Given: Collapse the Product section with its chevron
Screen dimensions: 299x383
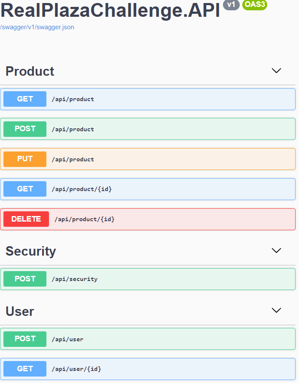Looking at the screenshot, I should (277, 70).
